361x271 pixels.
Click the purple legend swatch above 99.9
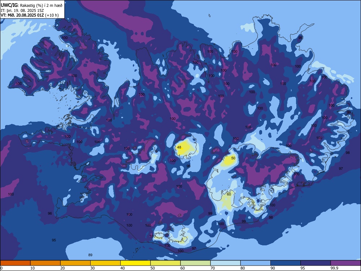click(345, 263)
